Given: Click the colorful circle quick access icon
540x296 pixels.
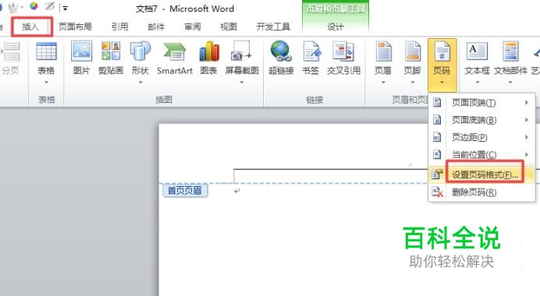Looking at the screenshot, I should (34, 6).
